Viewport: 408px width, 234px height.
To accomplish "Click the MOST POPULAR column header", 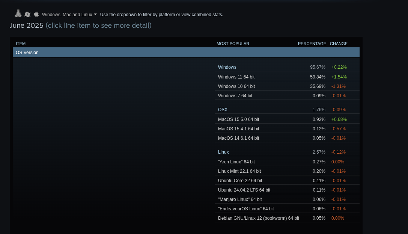I will [x=233, y=44].
